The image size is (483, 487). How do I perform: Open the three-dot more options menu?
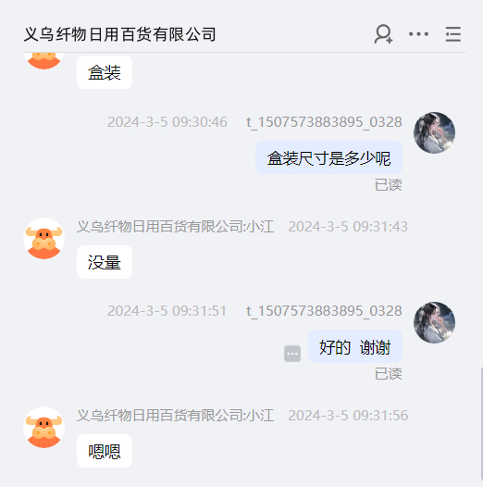tap(418, 34)
